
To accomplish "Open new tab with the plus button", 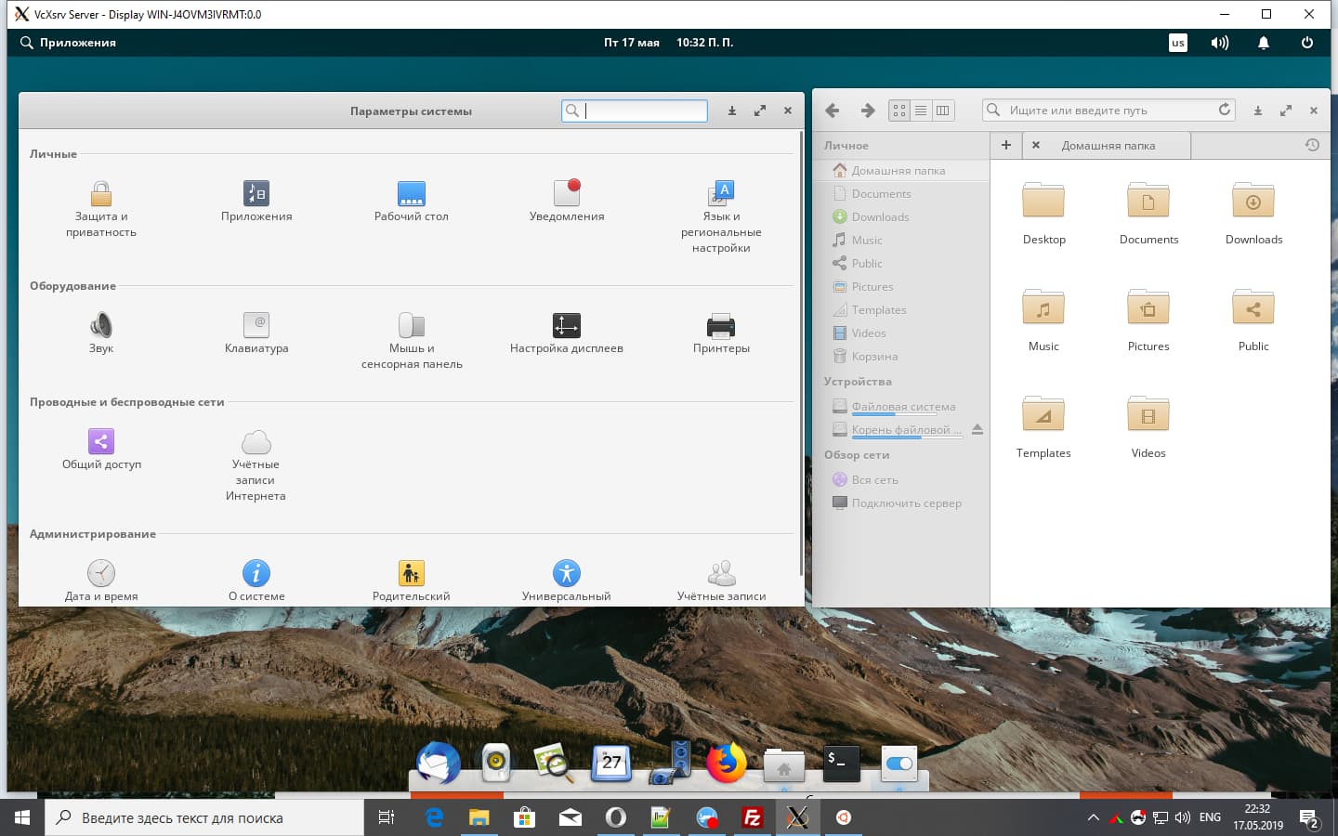I will point(1006,145).
